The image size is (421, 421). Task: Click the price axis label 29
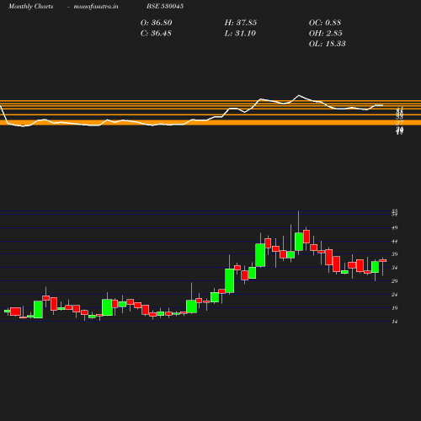395,280
